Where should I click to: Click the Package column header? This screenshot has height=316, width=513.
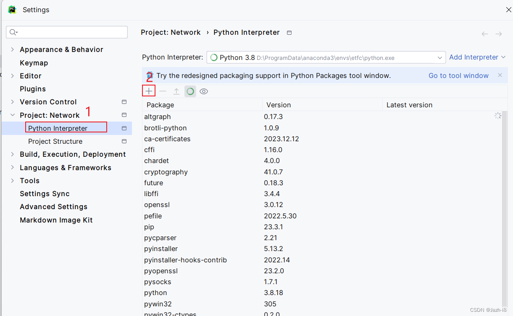pos(203,105)
